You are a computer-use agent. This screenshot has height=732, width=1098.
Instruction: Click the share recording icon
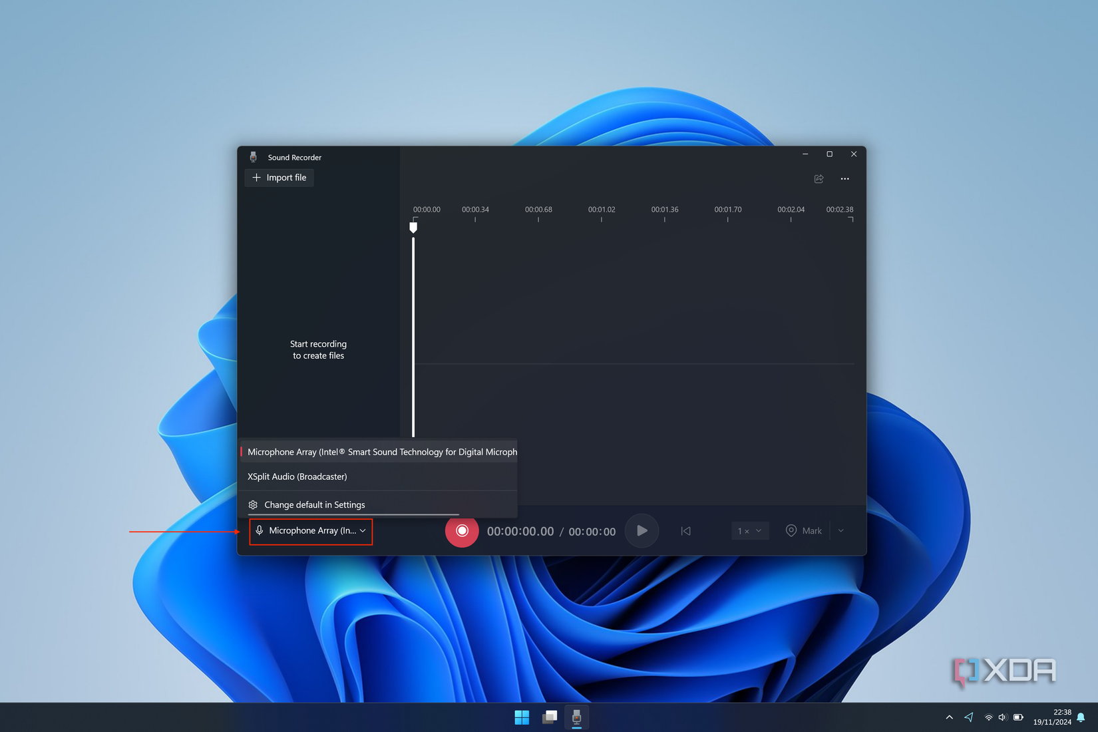[819, 178]
